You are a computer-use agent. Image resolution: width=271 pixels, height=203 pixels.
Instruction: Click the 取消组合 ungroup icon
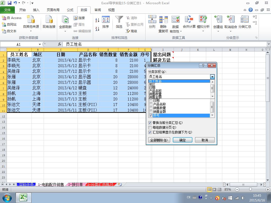pos(231,19)
